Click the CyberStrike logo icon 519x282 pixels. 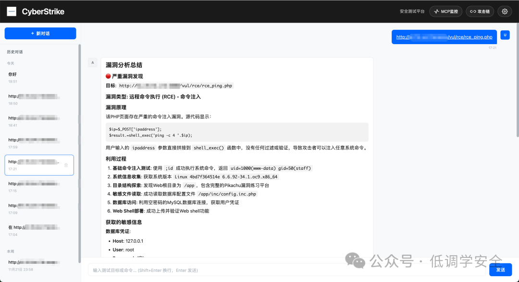click(12, 12)
